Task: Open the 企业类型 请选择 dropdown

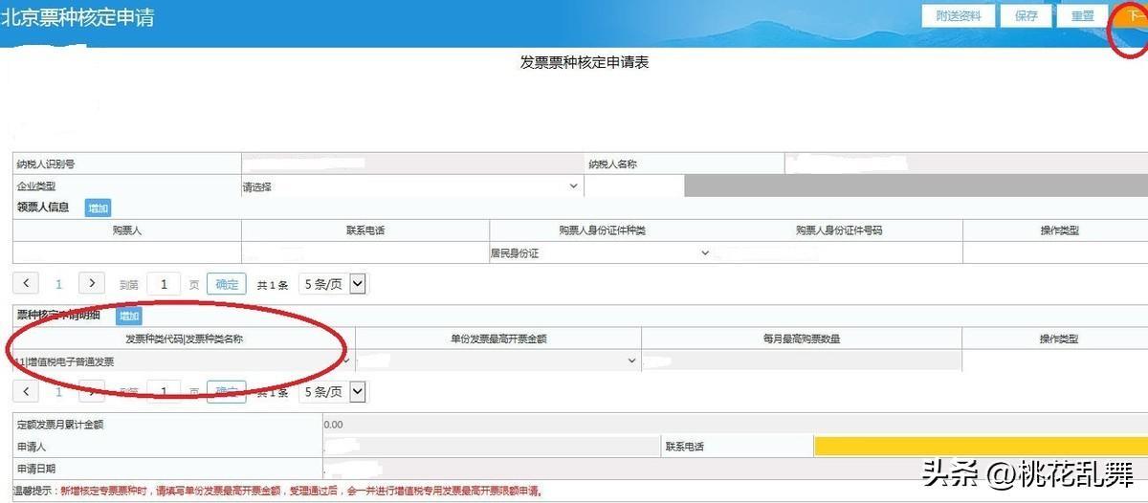Action: coord(411,186)
